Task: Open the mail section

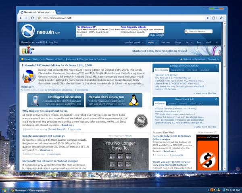Action: coord(208,42)
